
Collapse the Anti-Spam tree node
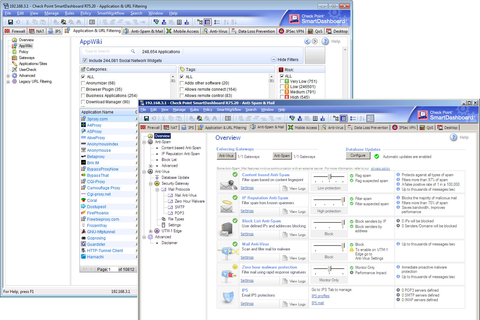(144, 142)
